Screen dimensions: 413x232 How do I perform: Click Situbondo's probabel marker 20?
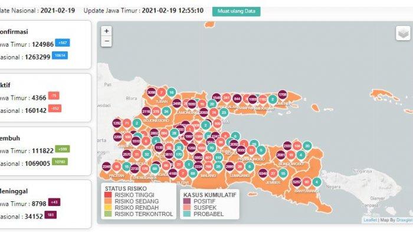(307, 146)
